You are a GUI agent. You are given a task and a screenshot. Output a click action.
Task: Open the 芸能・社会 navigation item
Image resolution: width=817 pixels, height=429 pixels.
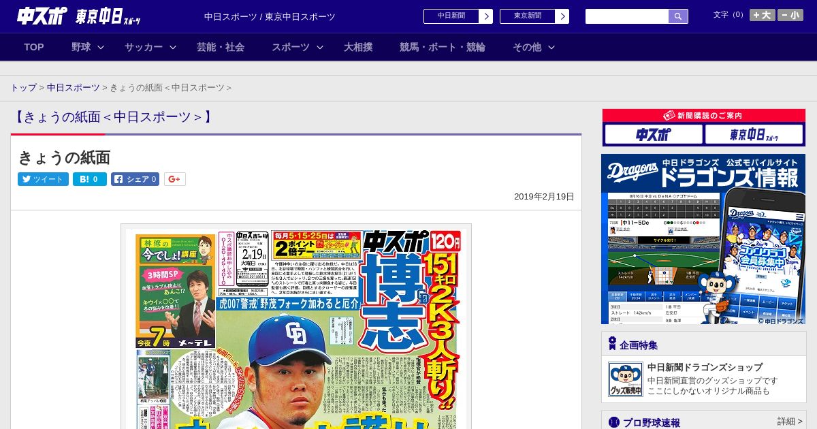click(x=221, y=47)
